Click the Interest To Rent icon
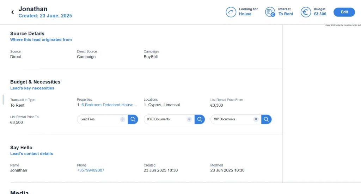This screenshot has width=361, height=194. [x=270, y=12]
